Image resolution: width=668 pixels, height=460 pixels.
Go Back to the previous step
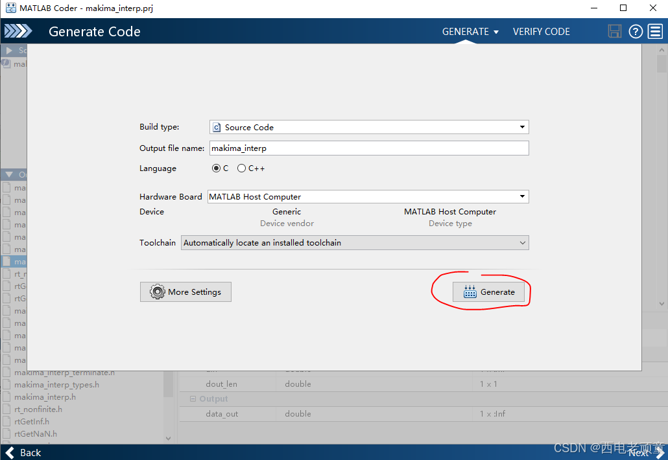tap(23, 453)
